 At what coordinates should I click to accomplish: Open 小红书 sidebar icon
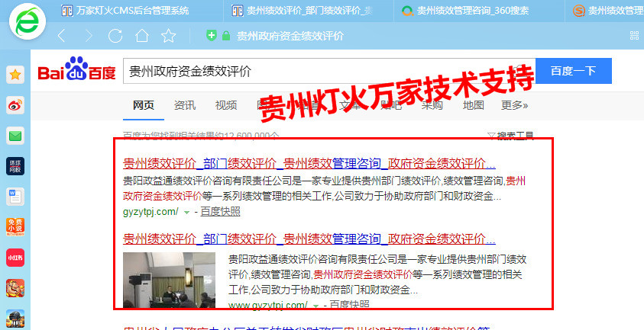[15, 258]
